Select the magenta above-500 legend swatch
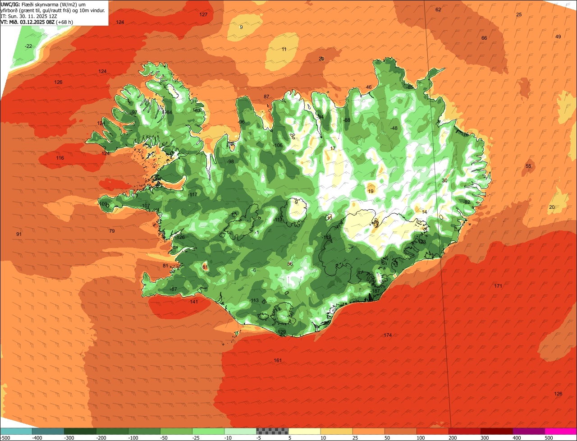This screenshot has height=441, width=577. point(560,431)
